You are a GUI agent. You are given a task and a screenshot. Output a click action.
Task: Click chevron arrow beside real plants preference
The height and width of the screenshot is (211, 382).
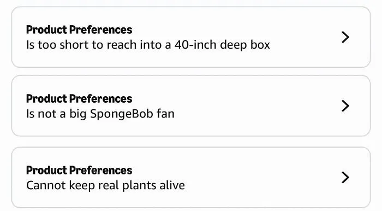[345, 177]
